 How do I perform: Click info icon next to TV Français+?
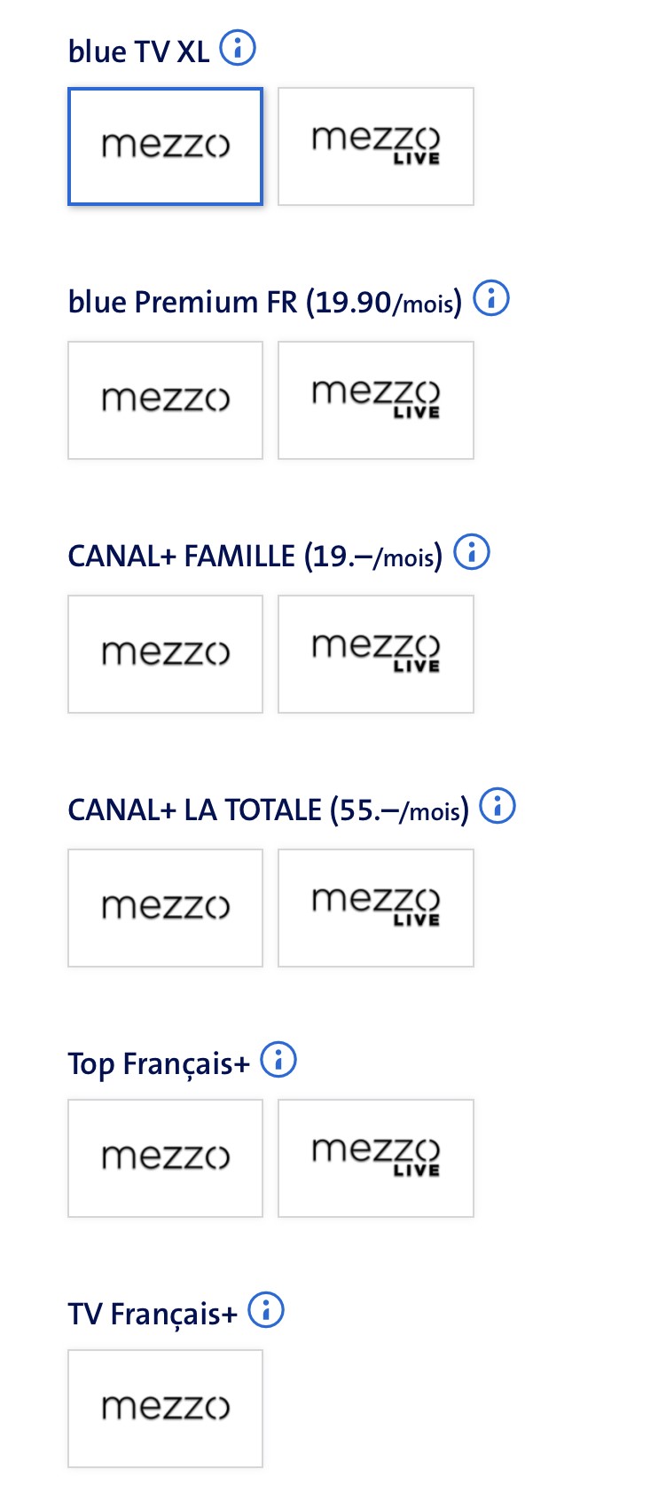(266, 1309)
